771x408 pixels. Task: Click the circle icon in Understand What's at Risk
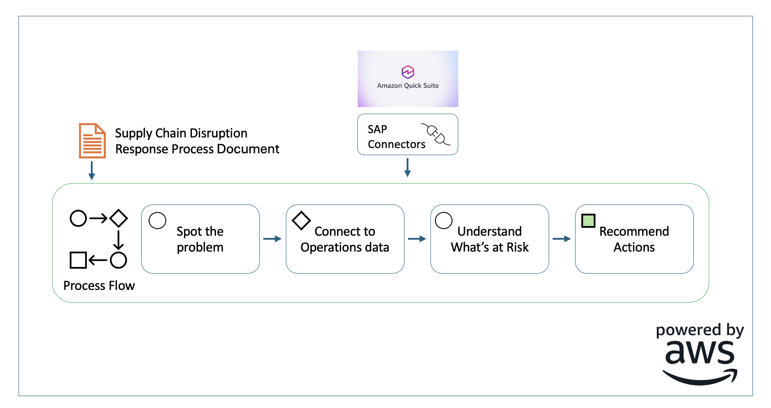(x=444, y=220)
